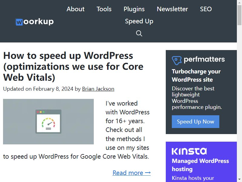The width and height of the screenshot is (242, 182).
Task: Click the 'Updated on February 8, 2024' text
Action: point(38,89)
